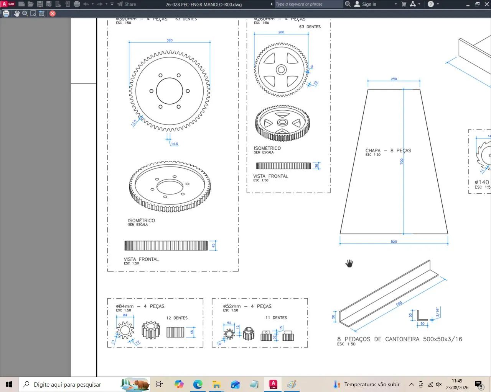Open the weather widget Temperaturas vão subir
The image size is (491, 392).
click(367, 384)
